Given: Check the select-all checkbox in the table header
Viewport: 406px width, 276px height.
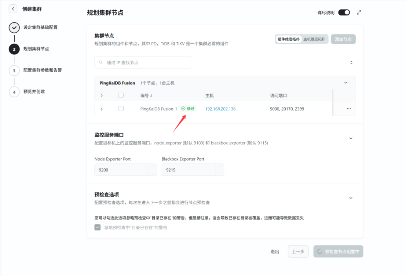Looking at the screenshot, I should pos(121,95).
